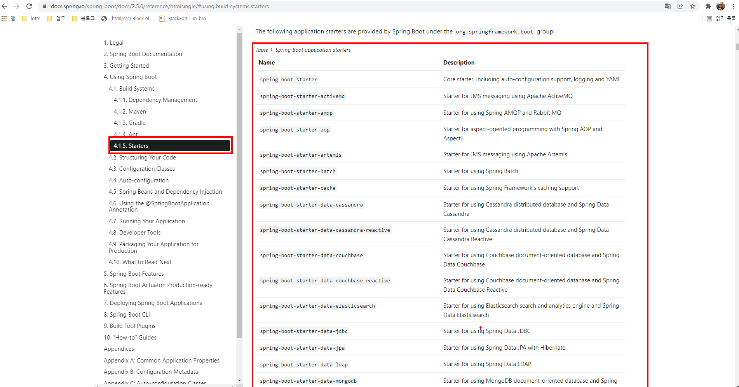Open 8. Spring Boot CLI

(127, 315)
